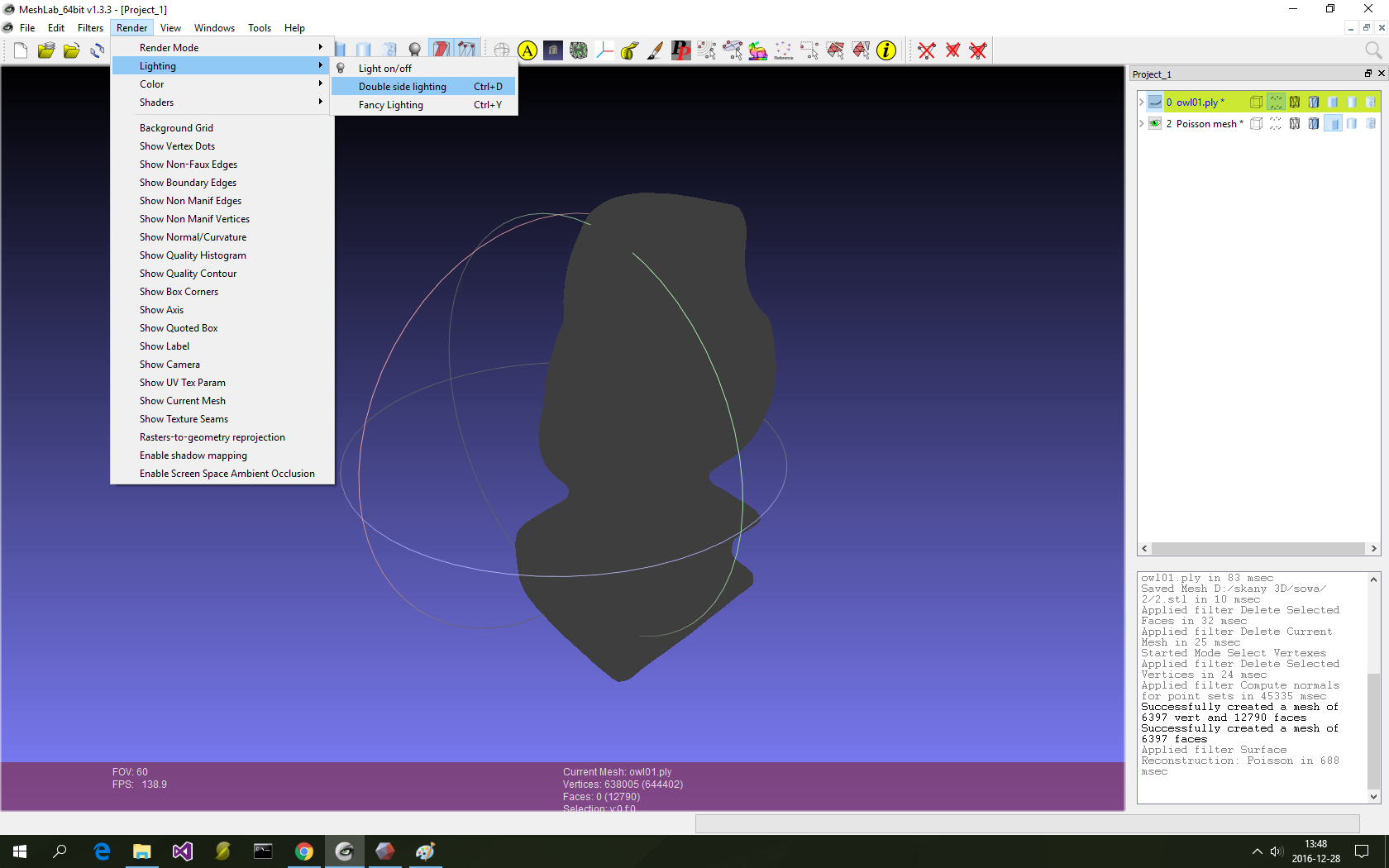Click the layer panel horizontal scrollbar
Screen dimensions: 1389x868
coord(1258,549)
